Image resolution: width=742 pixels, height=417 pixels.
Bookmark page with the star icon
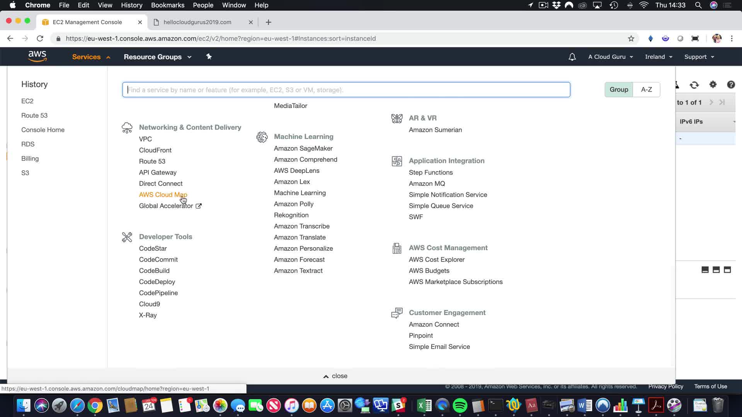pyautogui.click(x=631, y=39)
